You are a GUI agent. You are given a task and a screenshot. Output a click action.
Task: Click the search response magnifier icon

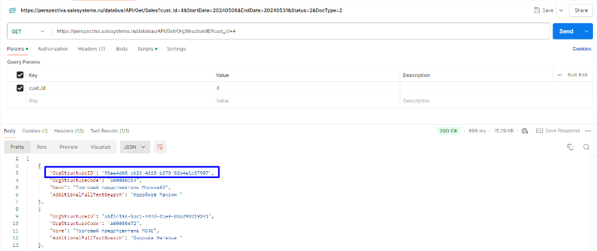click(587, 147)
